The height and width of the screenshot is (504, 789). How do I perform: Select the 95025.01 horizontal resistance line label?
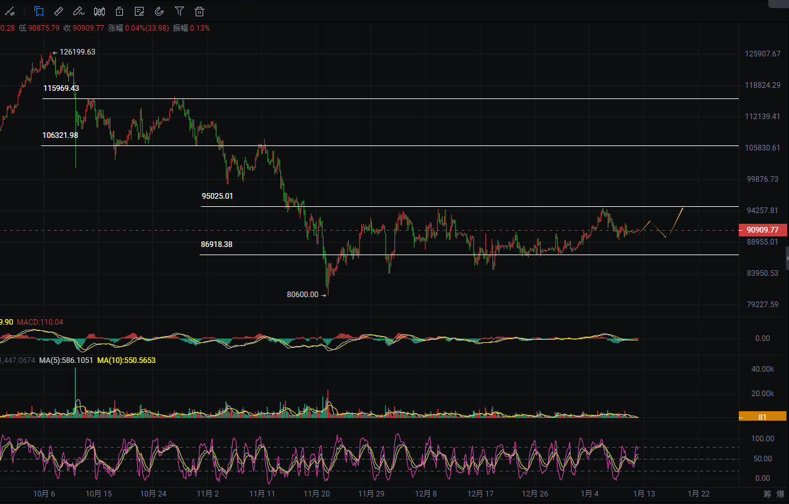217,196
